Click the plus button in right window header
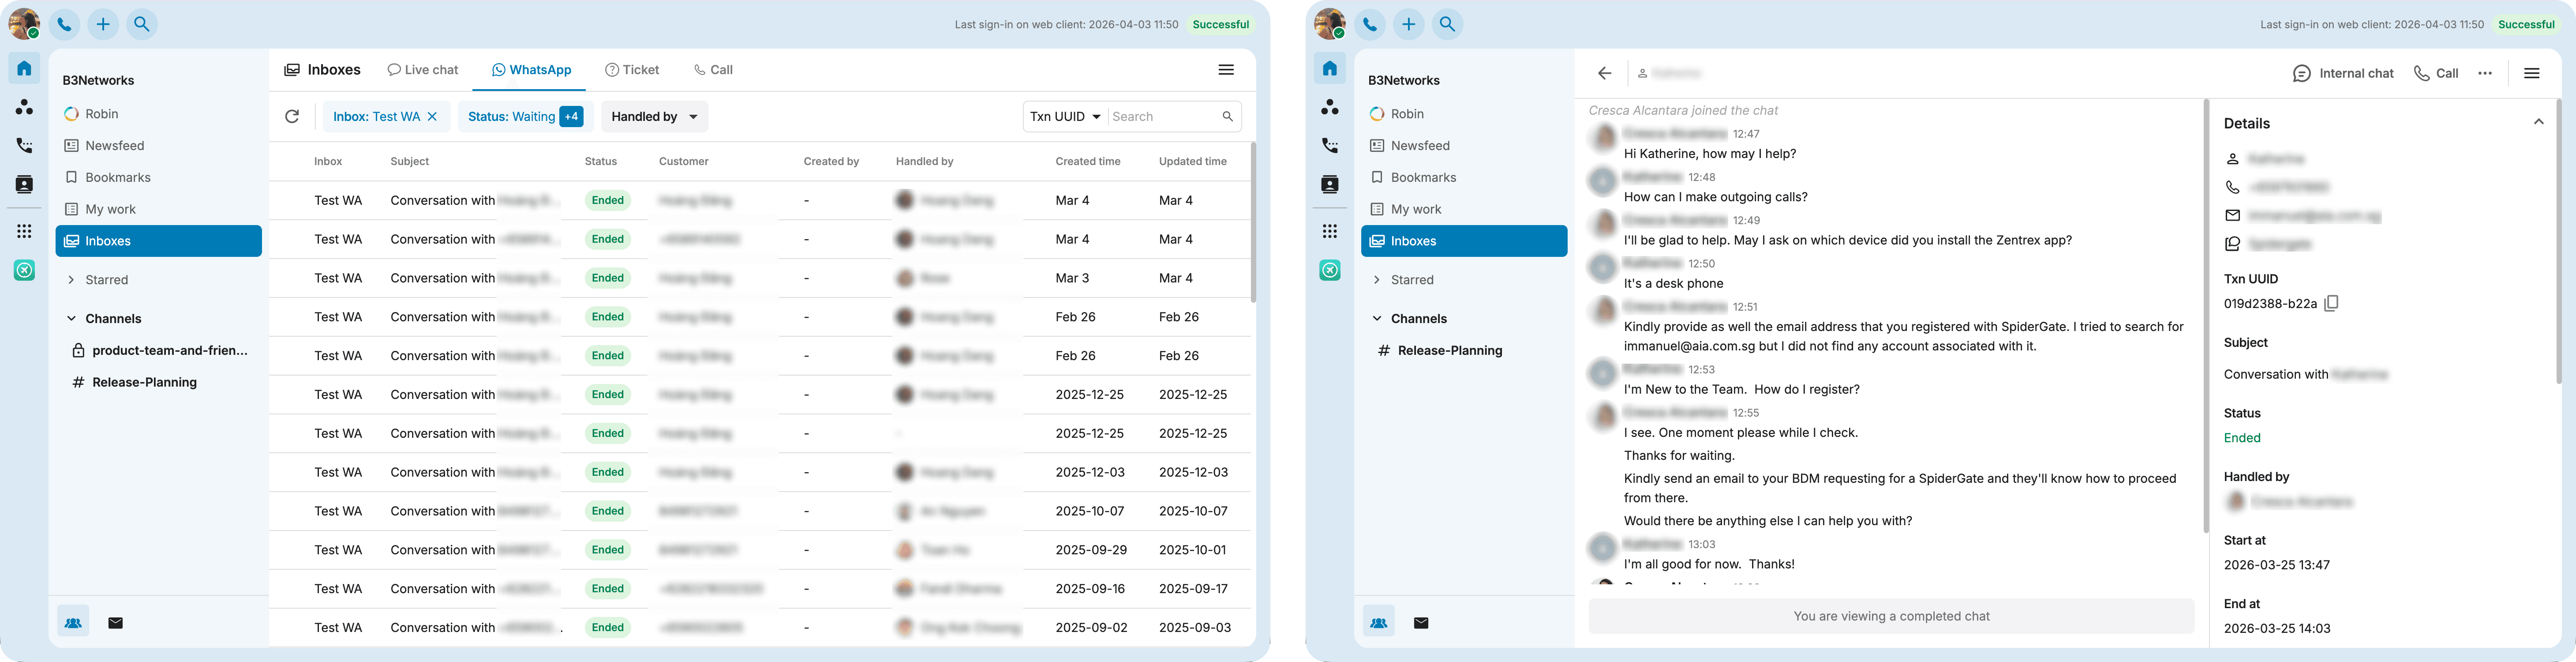The width and height of the screenshot is (2576, 662). click(x=1409, y=24)
